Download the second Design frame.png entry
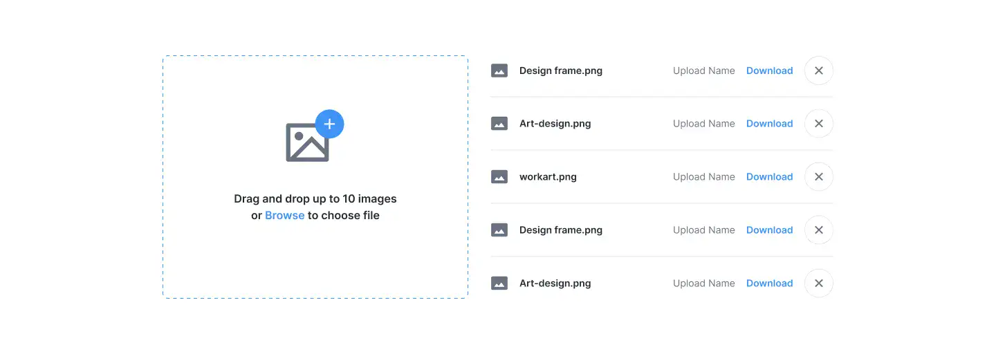The width and height of the screenshot is (996, 354). [x=769, y=230]
